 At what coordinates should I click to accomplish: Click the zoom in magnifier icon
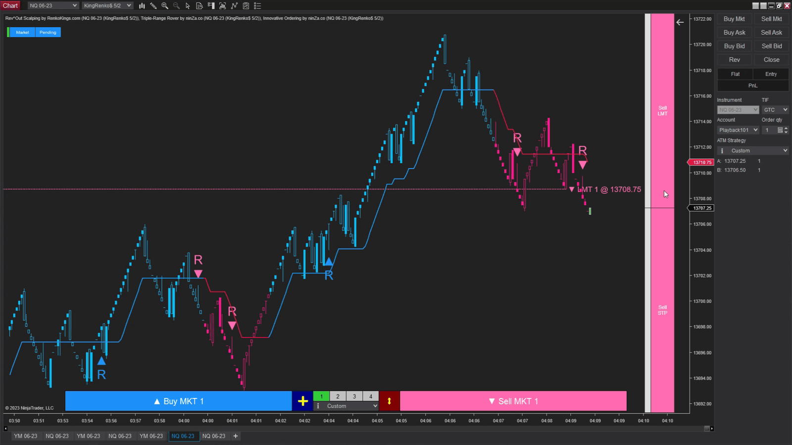click(165, 6)
